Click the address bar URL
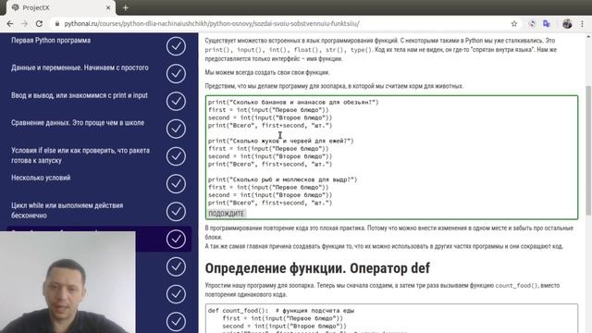The height and width of the screenshot is (333, 592). 212,24
